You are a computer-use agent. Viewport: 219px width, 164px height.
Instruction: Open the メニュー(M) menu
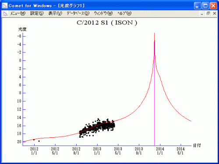tap(18, 14)
